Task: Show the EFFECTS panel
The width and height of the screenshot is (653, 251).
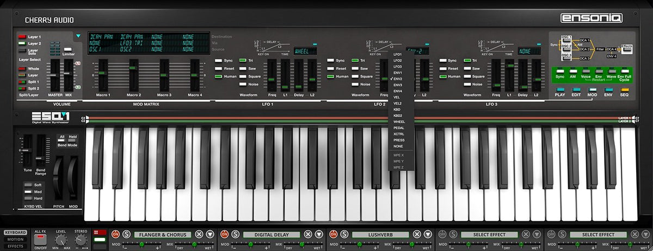Action: [x=15, y=246]
